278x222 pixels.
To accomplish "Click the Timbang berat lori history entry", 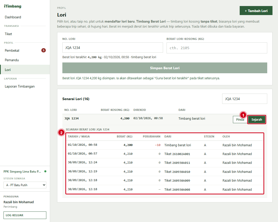I will pos(178,145).
